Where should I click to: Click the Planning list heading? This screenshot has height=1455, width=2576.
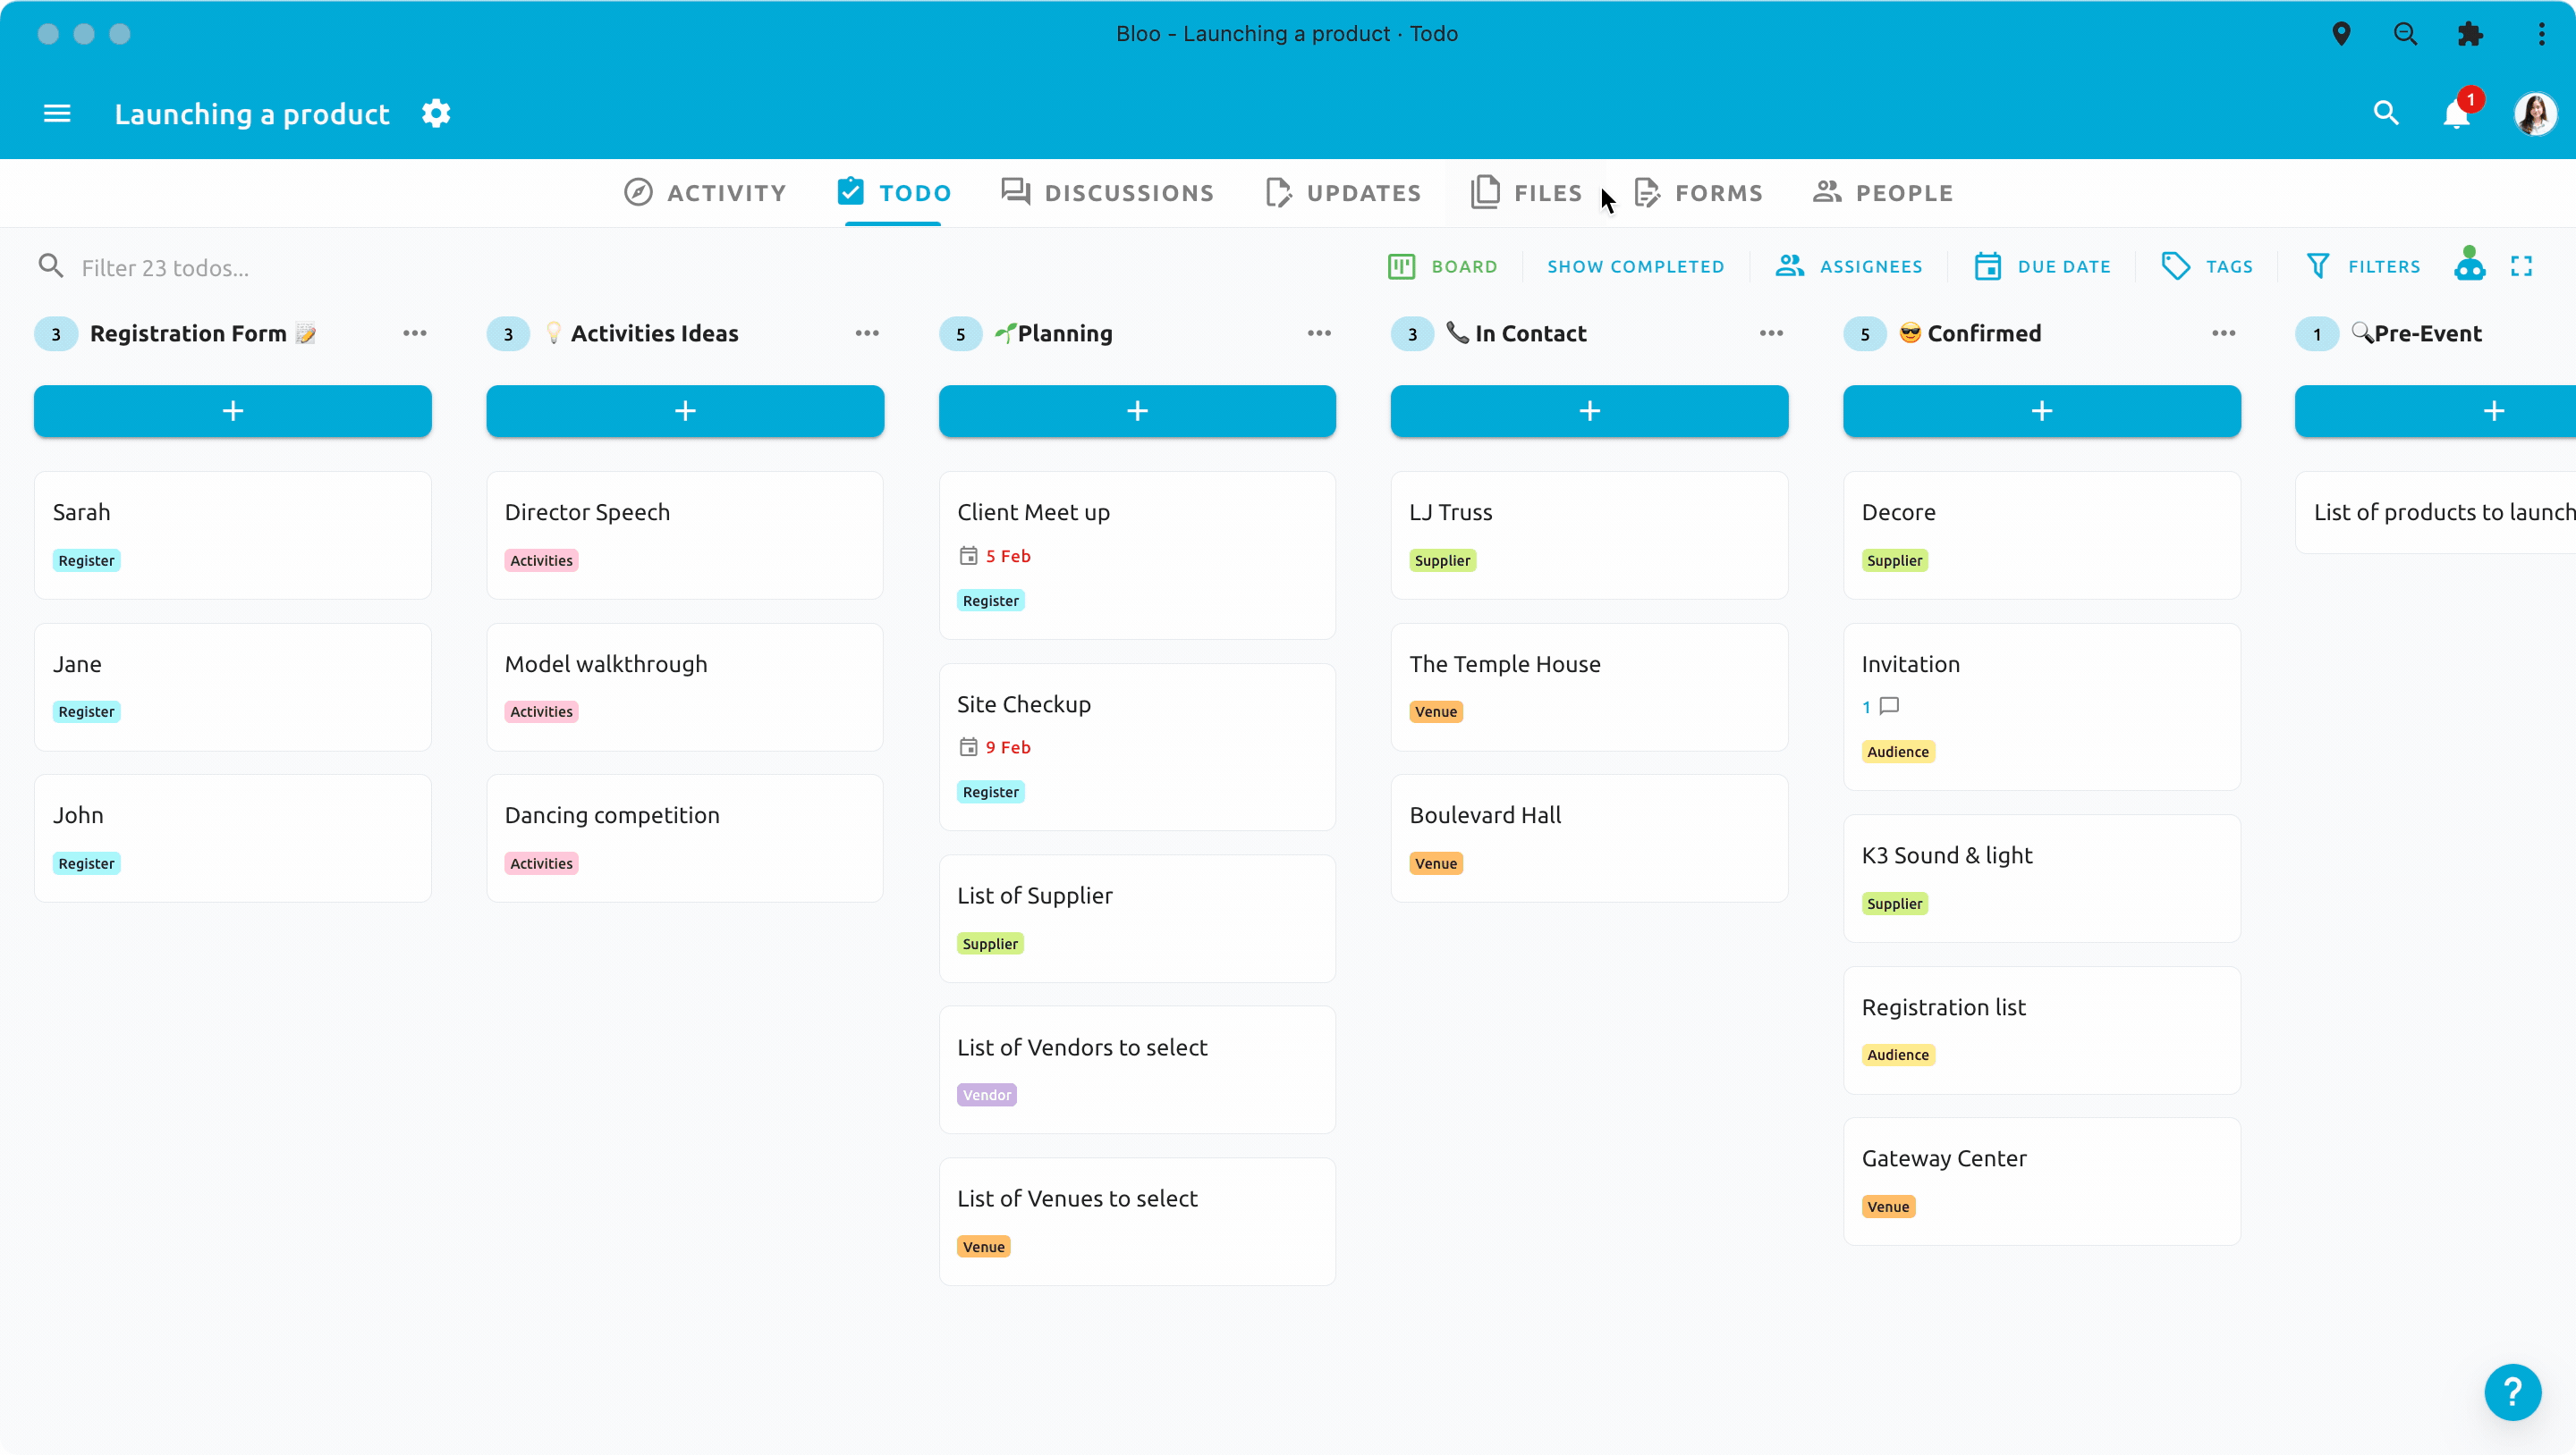click(x=1054, y=333)
